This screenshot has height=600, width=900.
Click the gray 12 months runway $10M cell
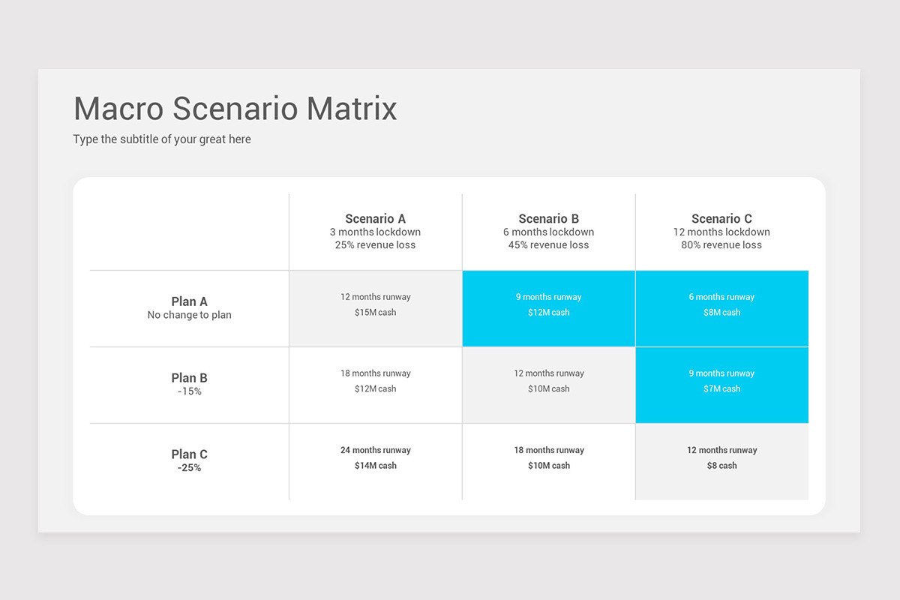pyautogui.click(x=549, y=385)
